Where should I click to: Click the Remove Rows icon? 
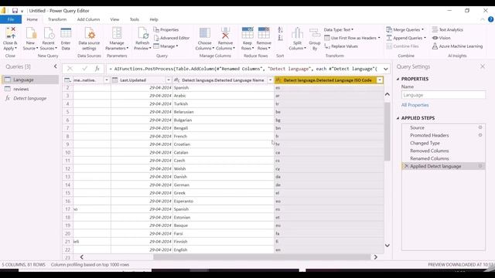[x=264, y=33]
